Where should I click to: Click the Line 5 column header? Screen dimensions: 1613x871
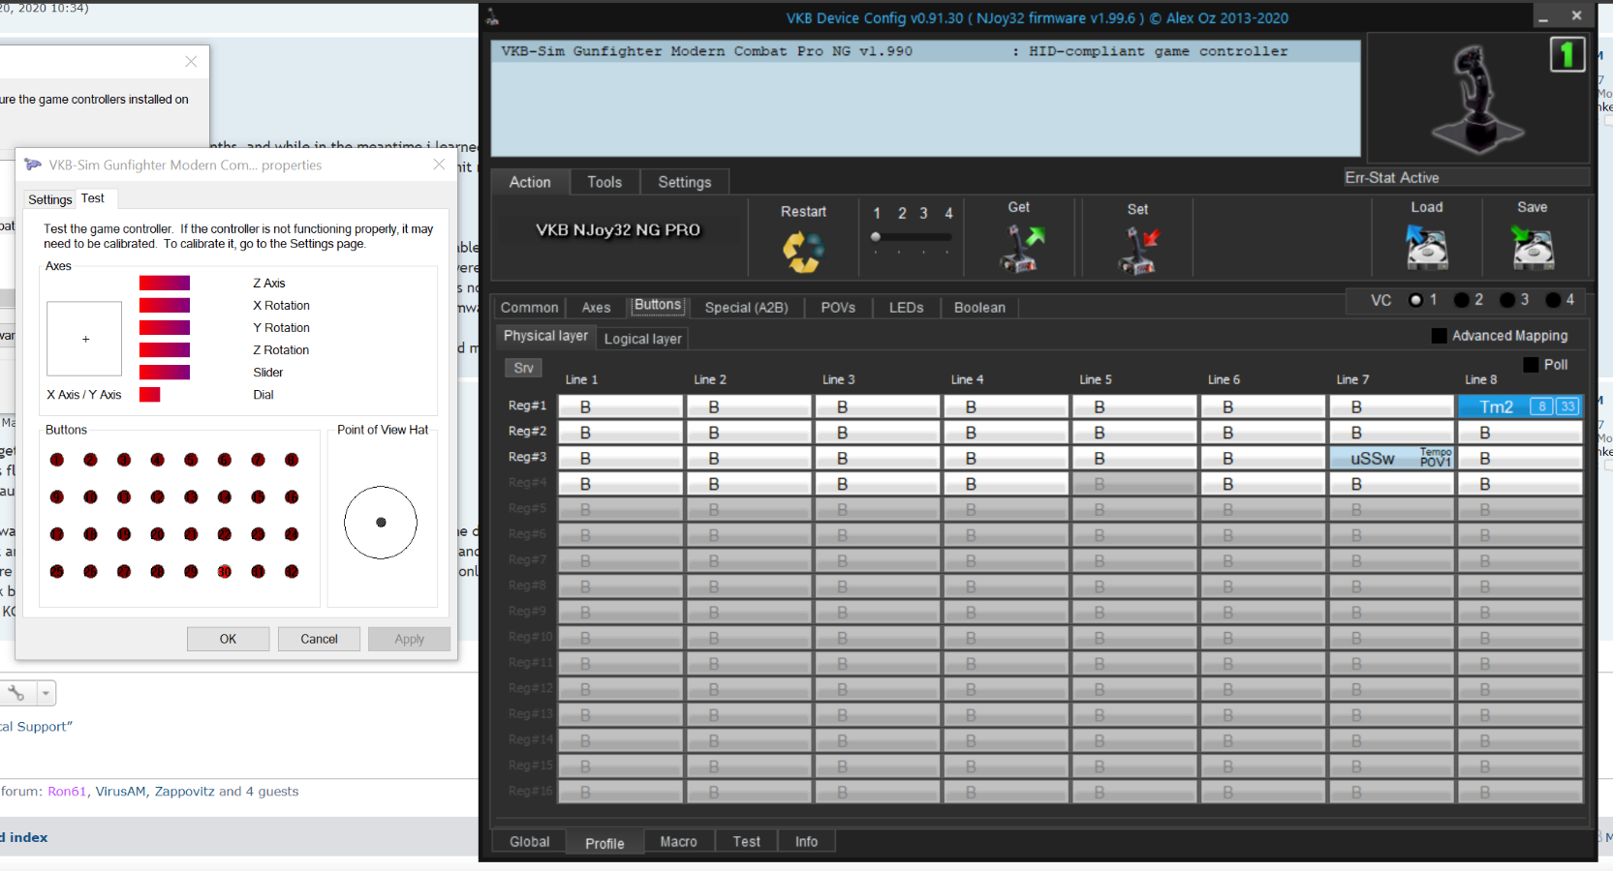(1096, 380)
